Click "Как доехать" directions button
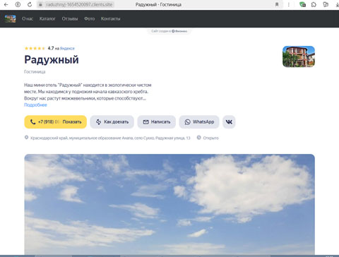Image resolution: width=339 pixels, height=257 pixels. (x=112, y=122)
